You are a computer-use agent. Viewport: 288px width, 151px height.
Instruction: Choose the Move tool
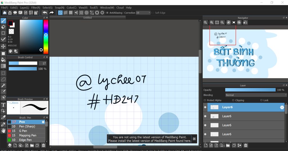tap(3, 46)
